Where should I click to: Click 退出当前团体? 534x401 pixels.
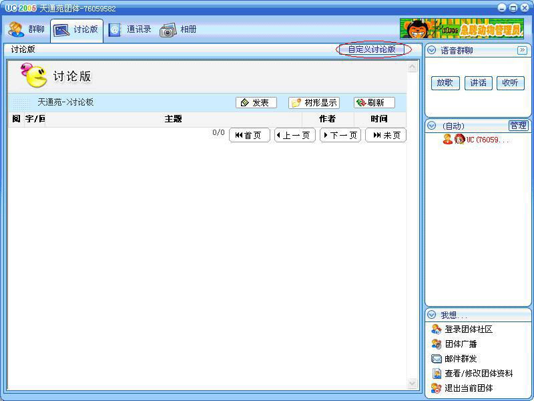coord(469,388)
